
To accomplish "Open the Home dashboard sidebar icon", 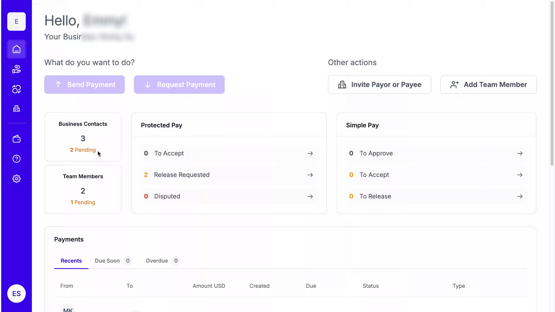I will 16,49.
